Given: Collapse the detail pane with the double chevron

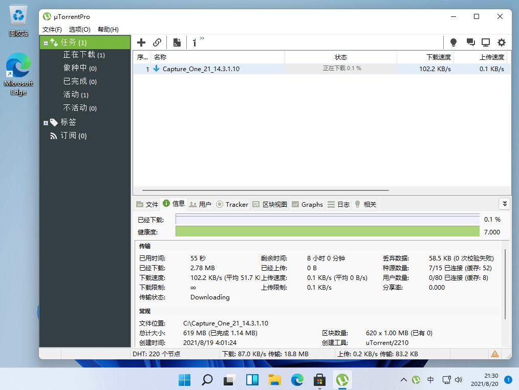Looking at the screenshot, I should (505, 204).
